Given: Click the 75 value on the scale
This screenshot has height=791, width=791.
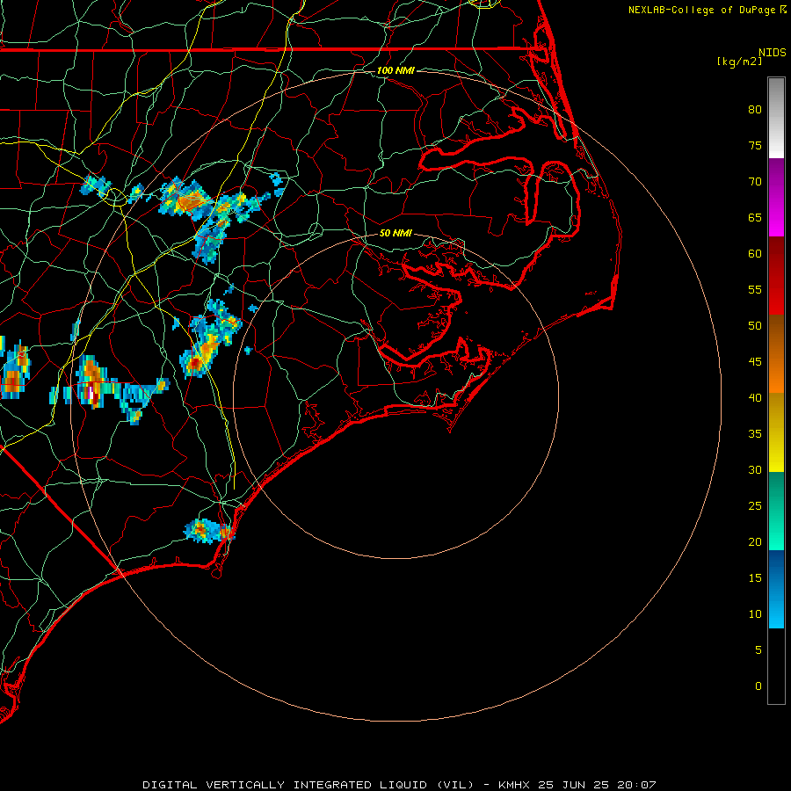Looking at the screenshot, I should (755, 146).
